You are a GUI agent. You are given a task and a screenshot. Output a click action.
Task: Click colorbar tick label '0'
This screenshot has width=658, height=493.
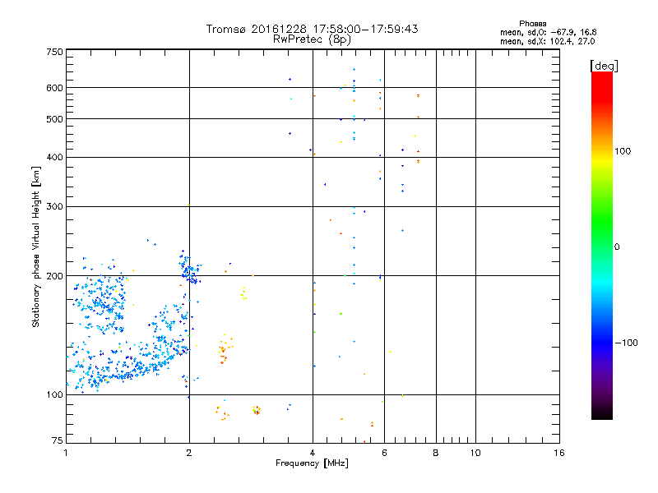click(x=616, y=246)
